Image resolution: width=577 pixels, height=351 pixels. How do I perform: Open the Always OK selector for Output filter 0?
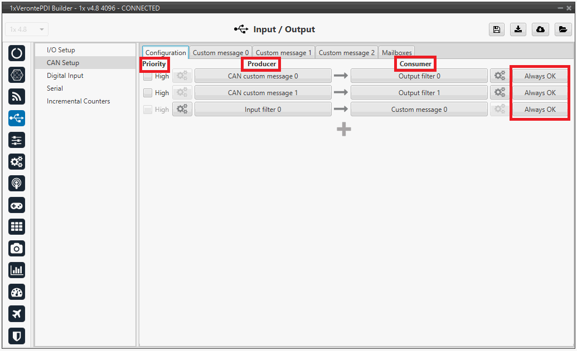tap(540, 76)
